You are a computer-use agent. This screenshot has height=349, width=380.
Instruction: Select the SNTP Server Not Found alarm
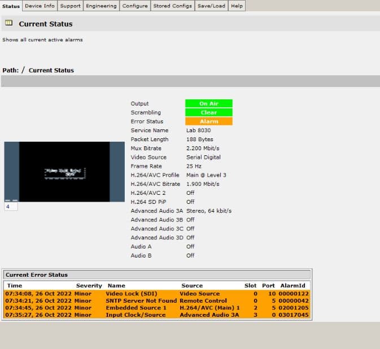(141, 301)
